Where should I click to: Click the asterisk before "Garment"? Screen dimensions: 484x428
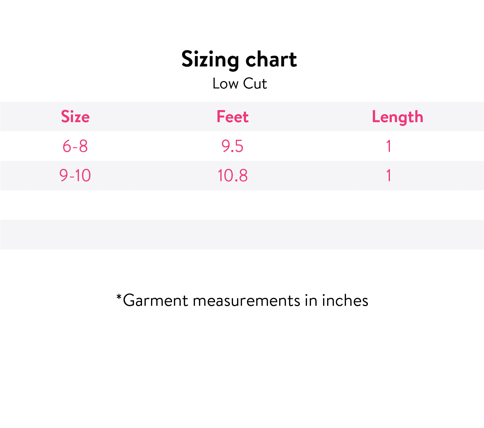pyautogui.click(x=119, y=297)
